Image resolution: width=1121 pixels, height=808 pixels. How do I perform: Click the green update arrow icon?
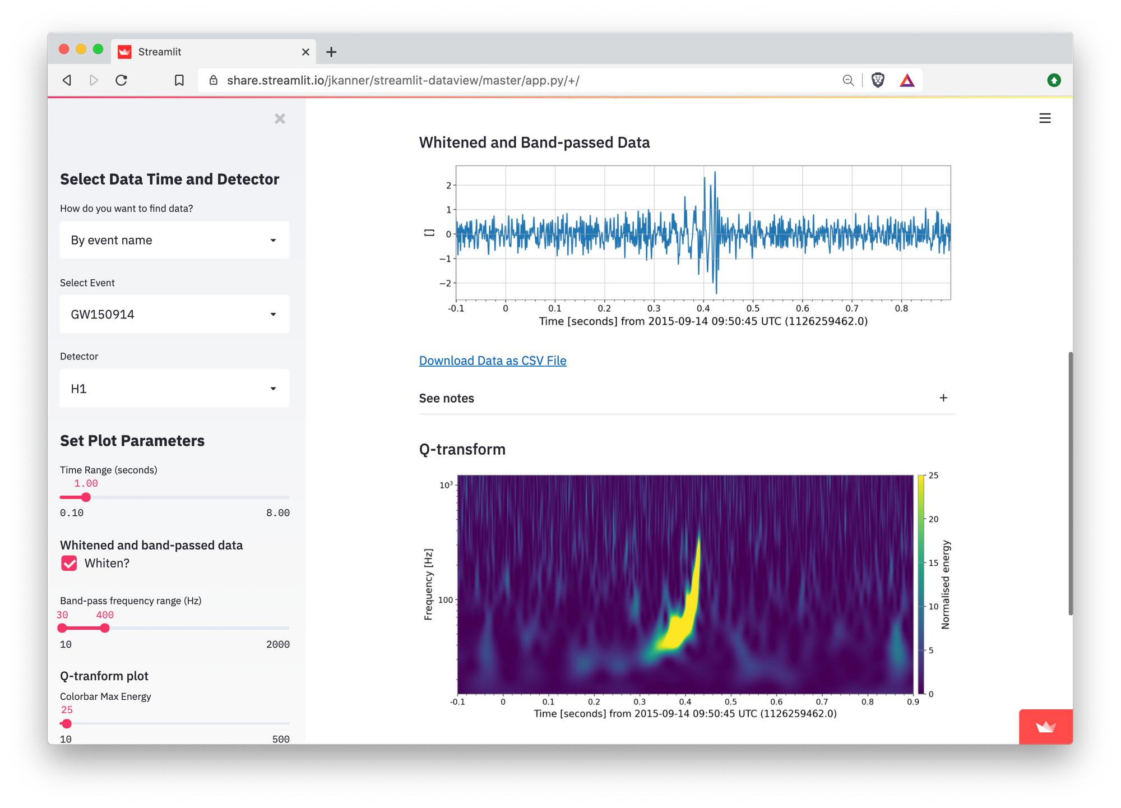coord(1054,80)
